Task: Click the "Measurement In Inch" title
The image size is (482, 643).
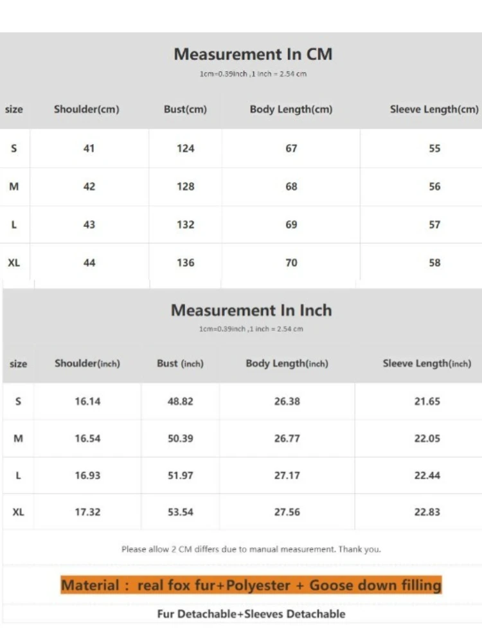Action: pyautogui.click(x=251, y=311)
